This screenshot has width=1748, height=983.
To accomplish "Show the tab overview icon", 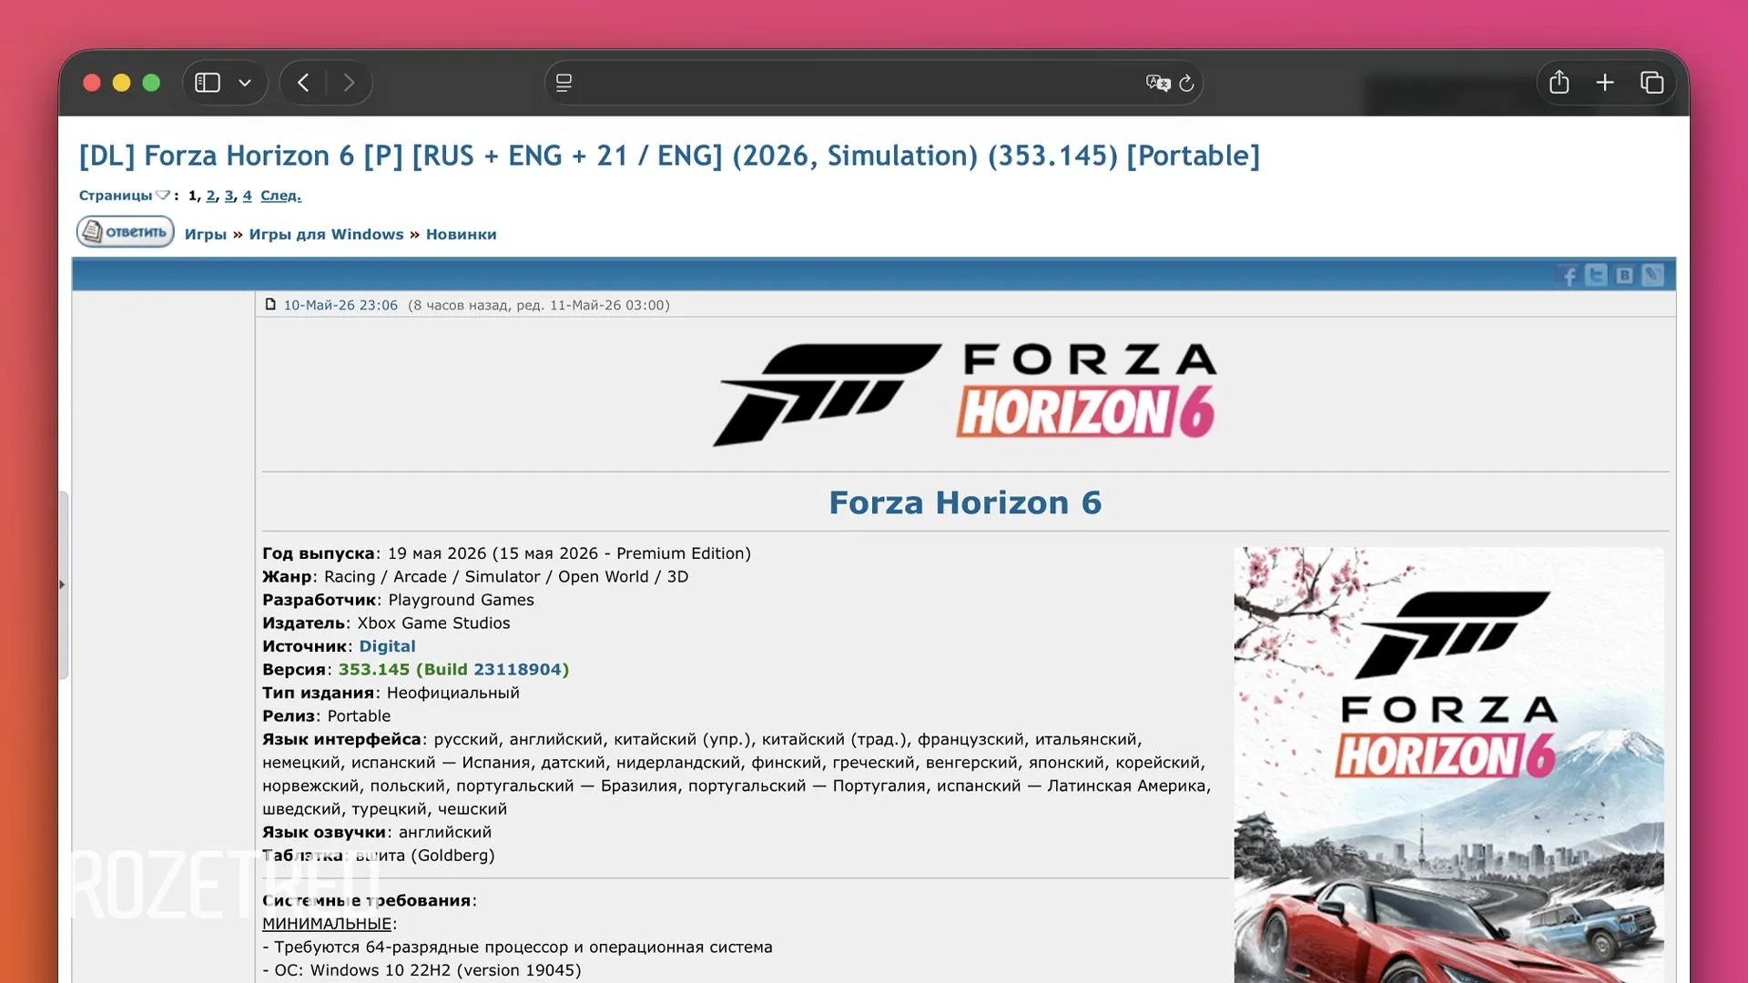I will pyautogui.click(x=1651, y=83).
